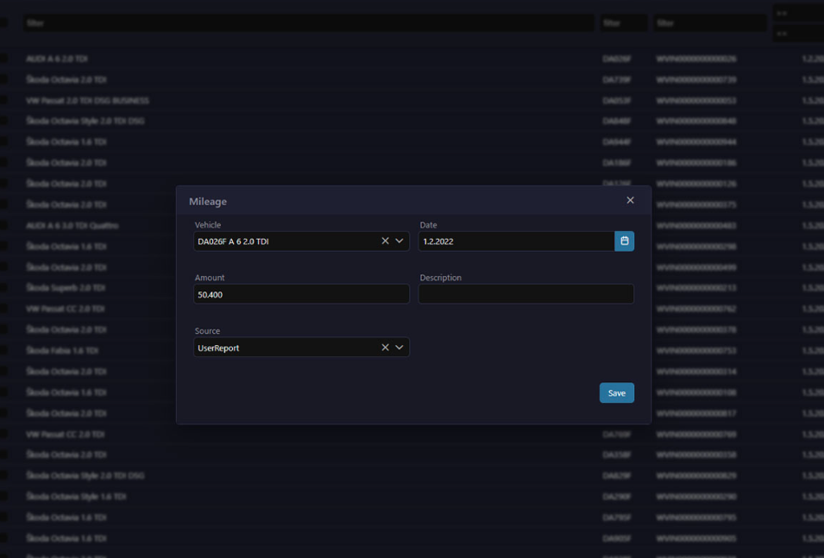The image size is (824, 558).
Task: Click the Save button
Action: click(616, 392)
